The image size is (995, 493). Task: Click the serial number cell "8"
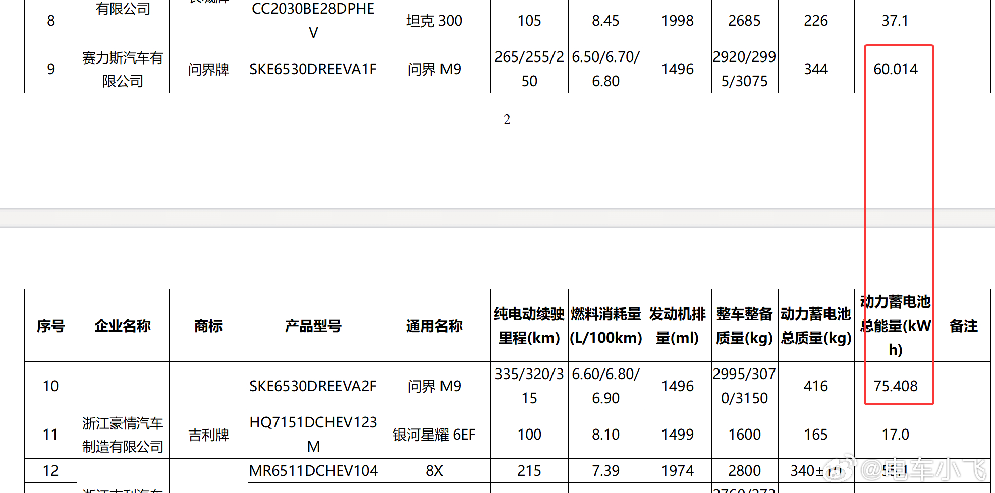pos(50,21)
